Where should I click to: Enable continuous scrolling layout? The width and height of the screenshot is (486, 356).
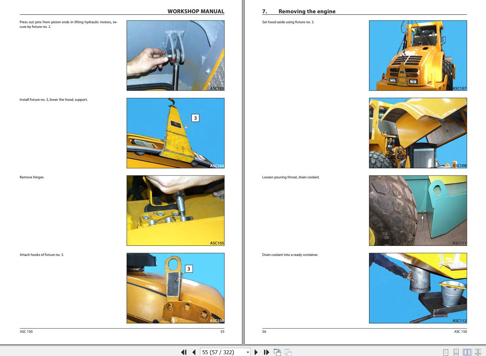(456, 352)
